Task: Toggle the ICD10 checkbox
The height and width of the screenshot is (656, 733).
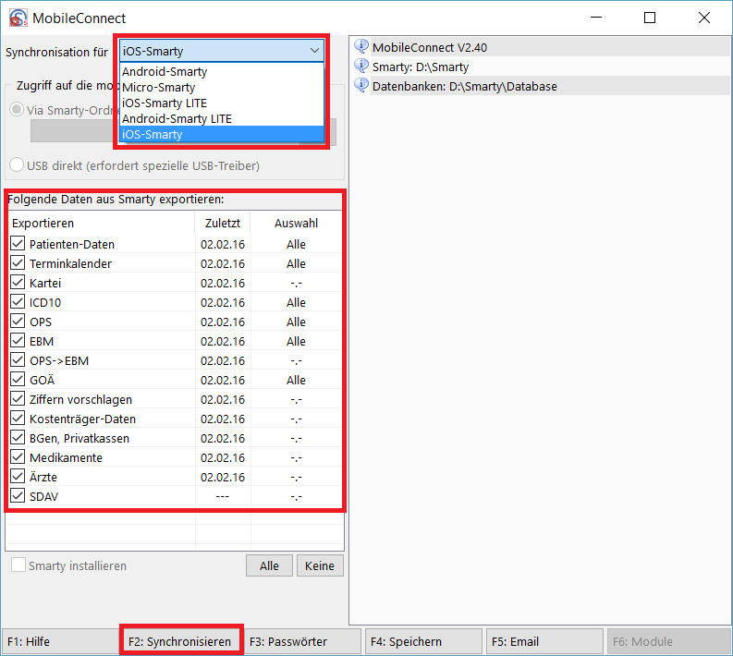Action: [18, 302]
